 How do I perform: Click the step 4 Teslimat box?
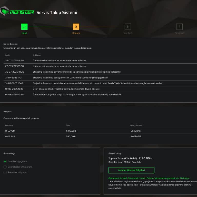179,27
